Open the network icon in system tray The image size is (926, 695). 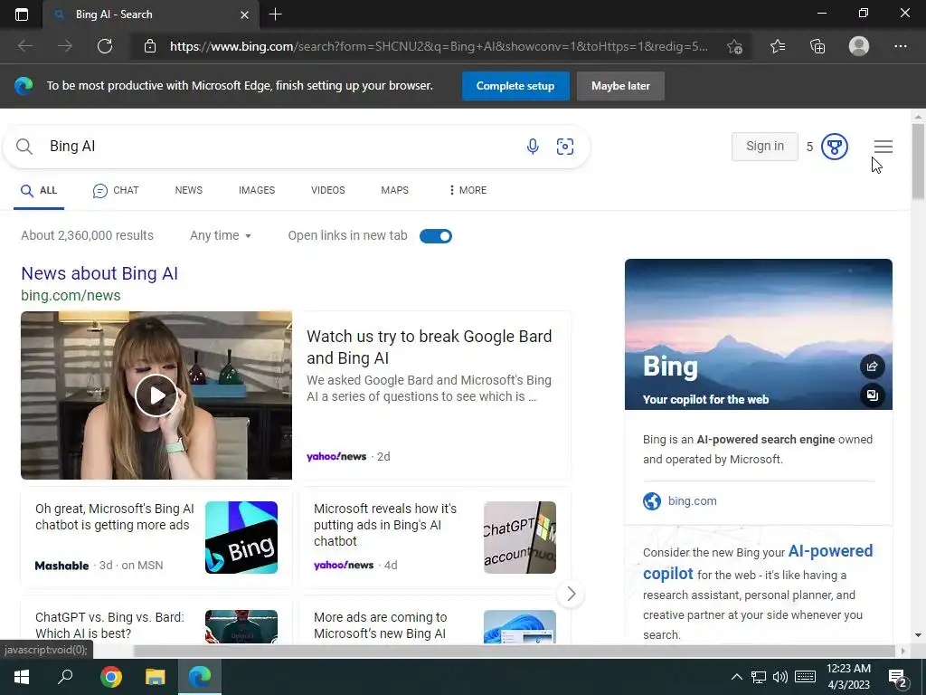click(759, 677)
